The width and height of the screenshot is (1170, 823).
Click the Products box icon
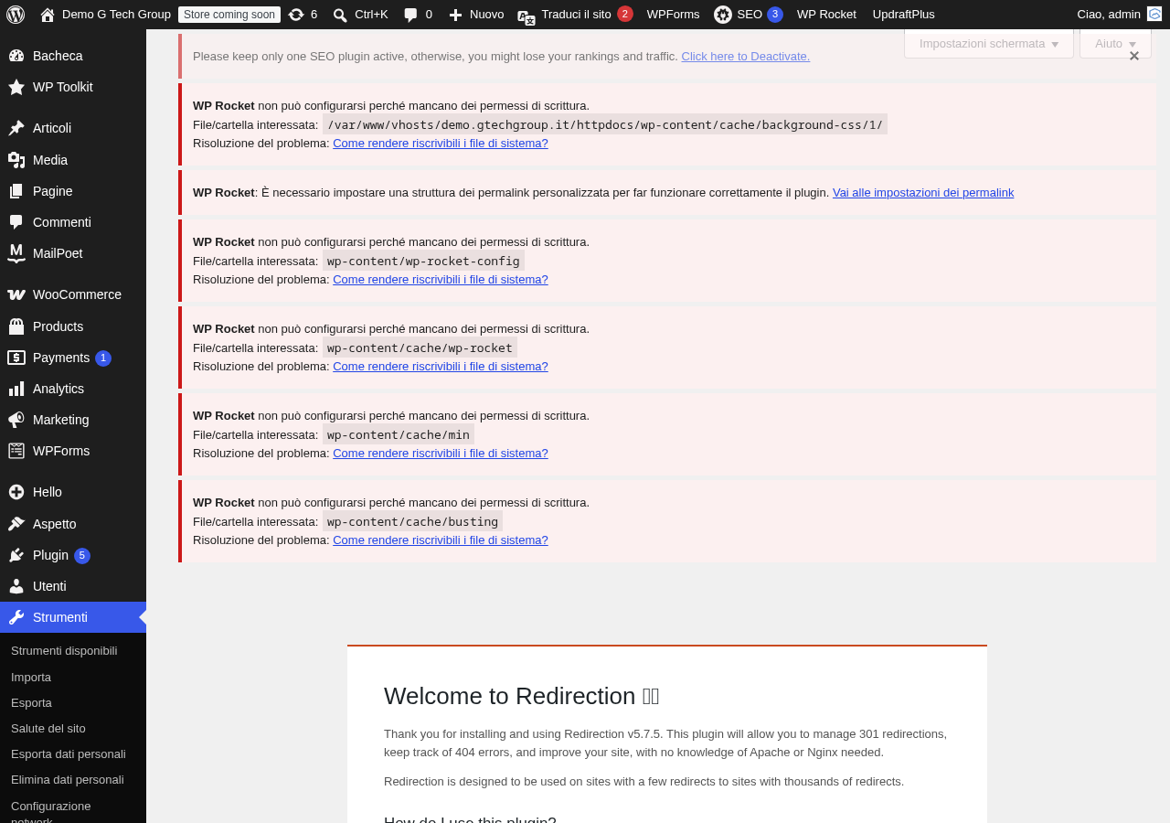coord(16,326)
